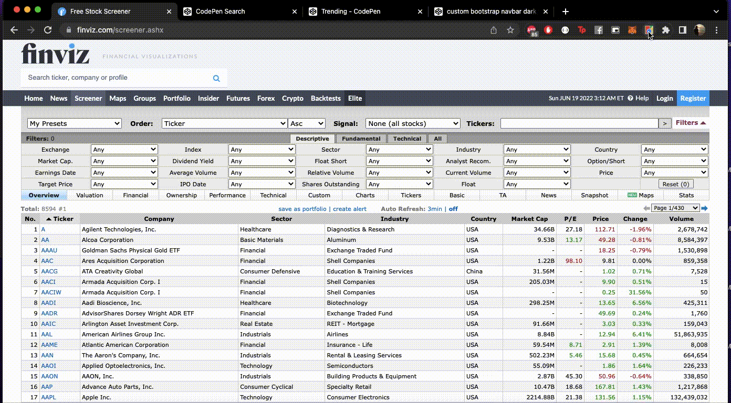Open Insider in the main navigation
Screen dimensions: 731x403
(208, 98)
